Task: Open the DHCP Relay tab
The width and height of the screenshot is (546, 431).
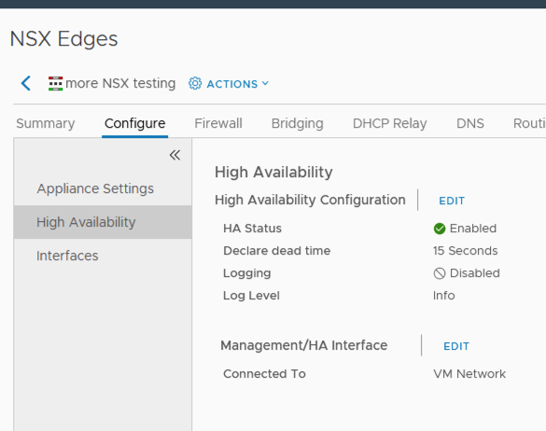Action: (389, 123)
